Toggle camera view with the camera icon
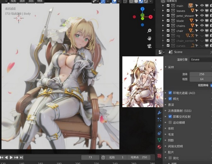 [149, 46]
